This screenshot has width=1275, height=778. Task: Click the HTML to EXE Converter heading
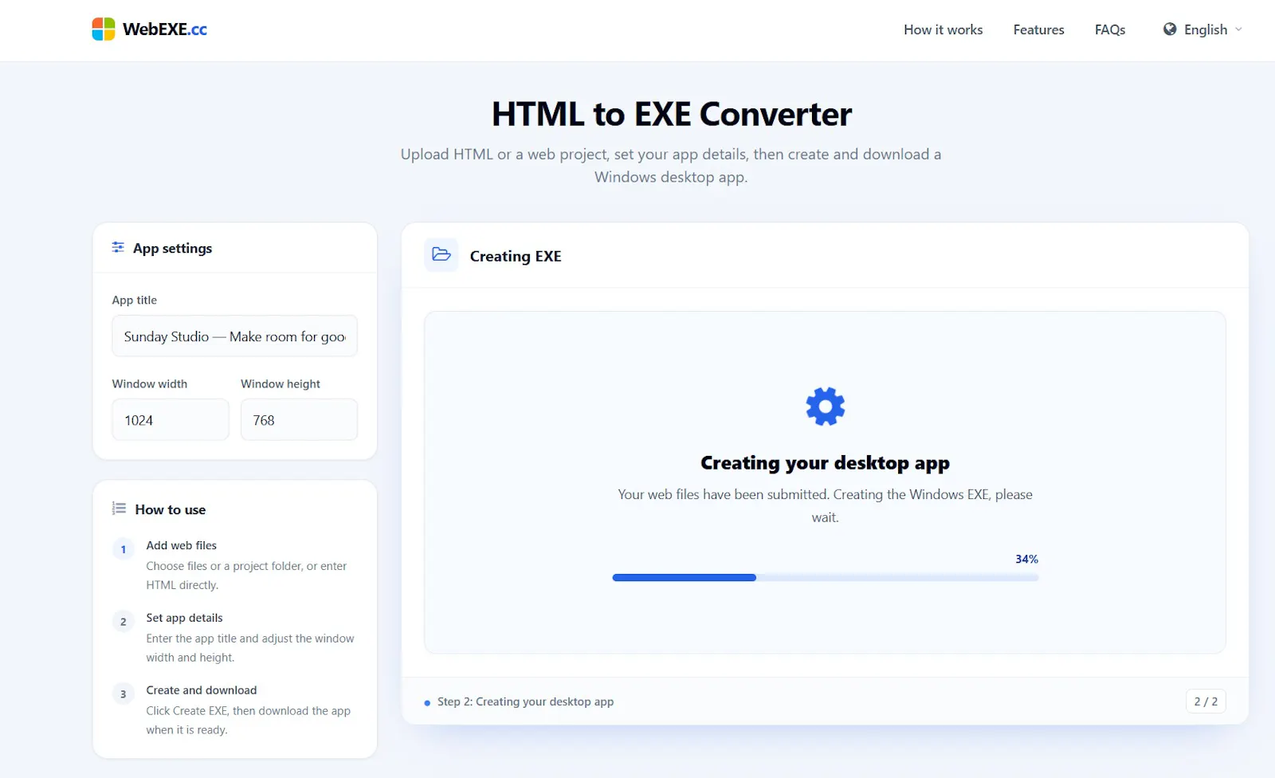[x=671, y=114]
